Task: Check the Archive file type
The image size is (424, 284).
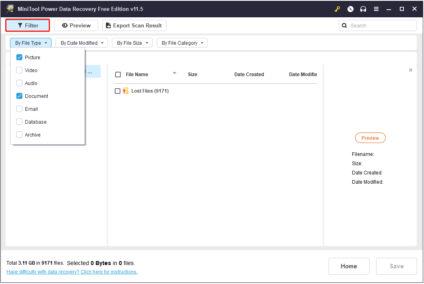Action: click(x=19, y=135)
